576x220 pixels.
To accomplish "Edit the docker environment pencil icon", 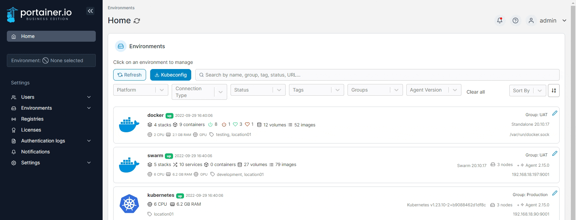I will 555,113.
